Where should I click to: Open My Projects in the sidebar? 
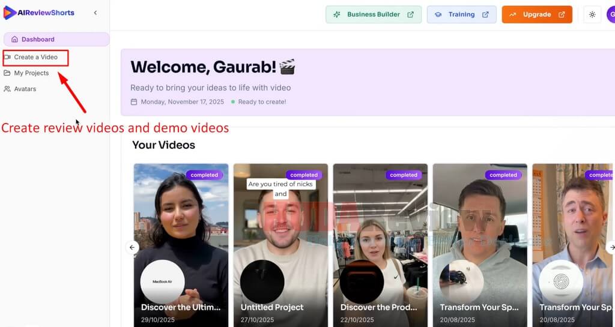coord(31,73)
